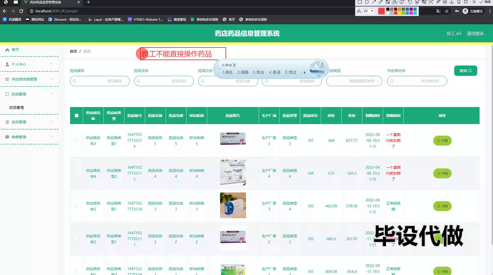The height and width of the screenshot is (275, 493).
Task: Start screen recording from capture toolbar
Action: tap(445, 2)
